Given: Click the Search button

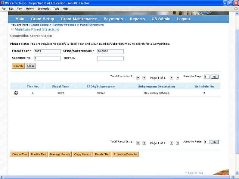Looking at the screenshot, I should [18, 66].
